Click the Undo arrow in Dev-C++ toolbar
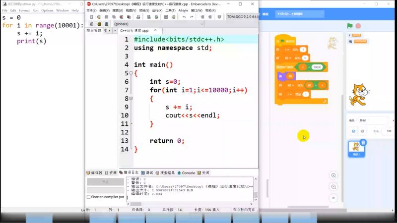Screen dimensions: 397x223 (184, 17)
